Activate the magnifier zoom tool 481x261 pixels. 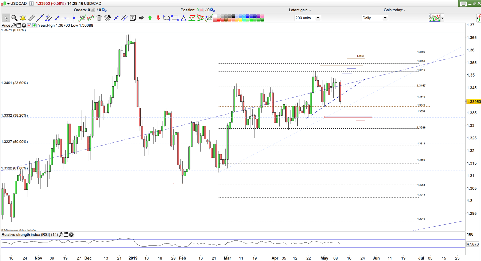click(x=14, y=18)
